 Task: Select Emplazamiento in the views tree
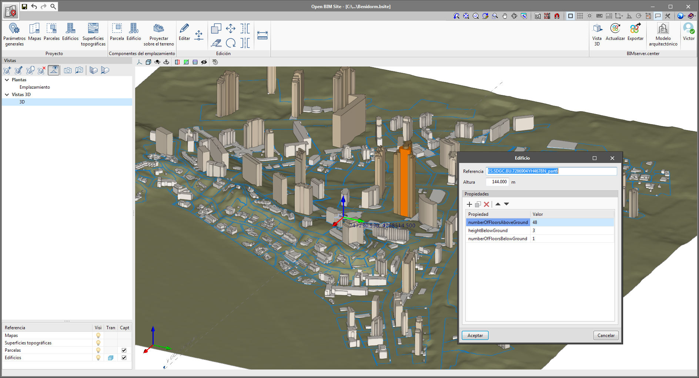click(34, 87)
